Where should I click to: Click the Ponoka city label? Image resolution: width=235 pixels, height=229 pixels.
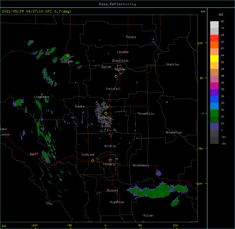131,37
